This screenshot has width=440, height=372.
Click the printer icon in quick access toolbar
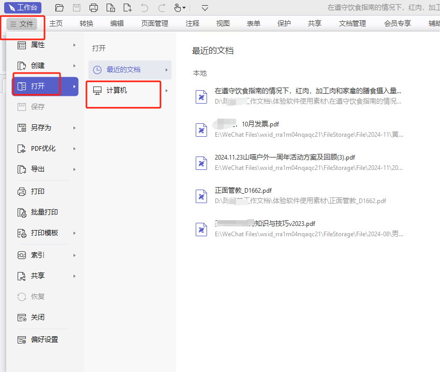pyautogui.click(x=94, y=8)
